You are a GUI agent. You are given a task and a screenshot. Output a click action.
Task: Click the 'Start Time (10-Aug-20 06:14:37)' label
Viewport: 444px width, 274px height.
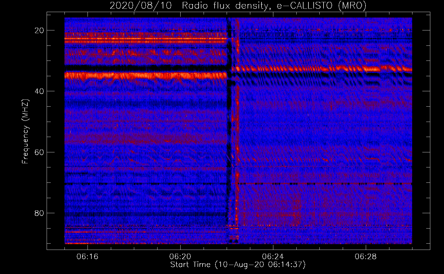[x=238, y=265]
